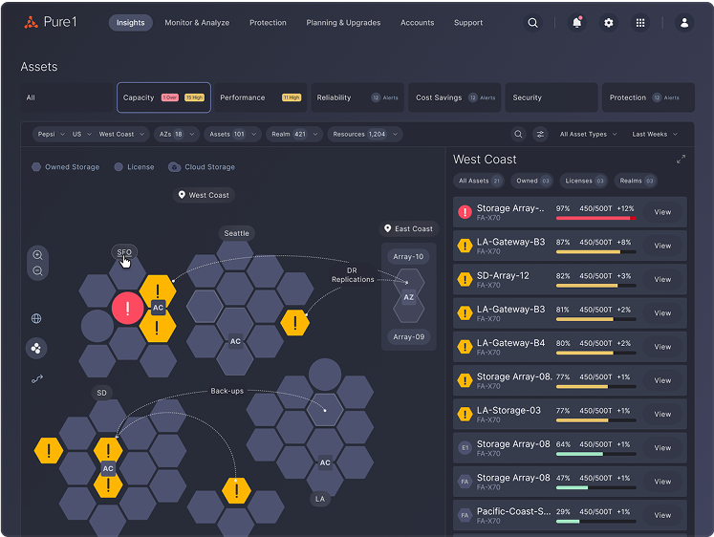This screenshot has height=537, width=714.
Task: Toggle the Cloud Storage legend filter
Action: [202, 167]
